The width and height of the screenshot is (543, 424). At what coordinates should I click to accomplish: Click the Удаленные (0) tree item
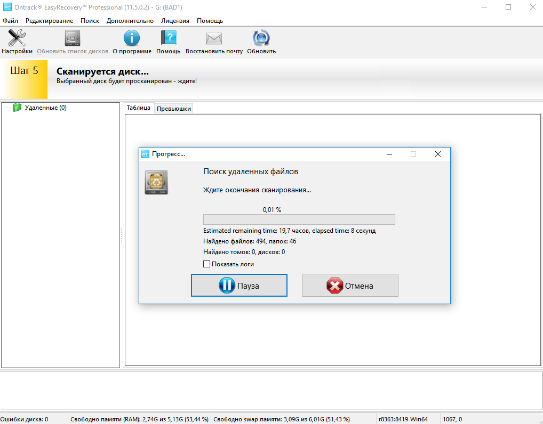tap(45, 108)
